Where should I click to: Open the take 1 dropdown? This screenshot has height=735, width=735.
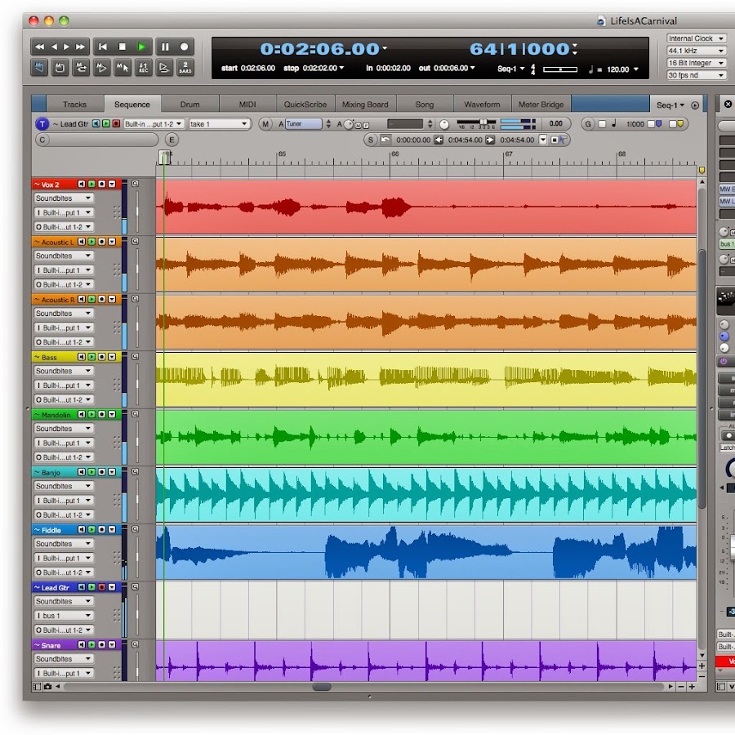[x=218, y=124]
